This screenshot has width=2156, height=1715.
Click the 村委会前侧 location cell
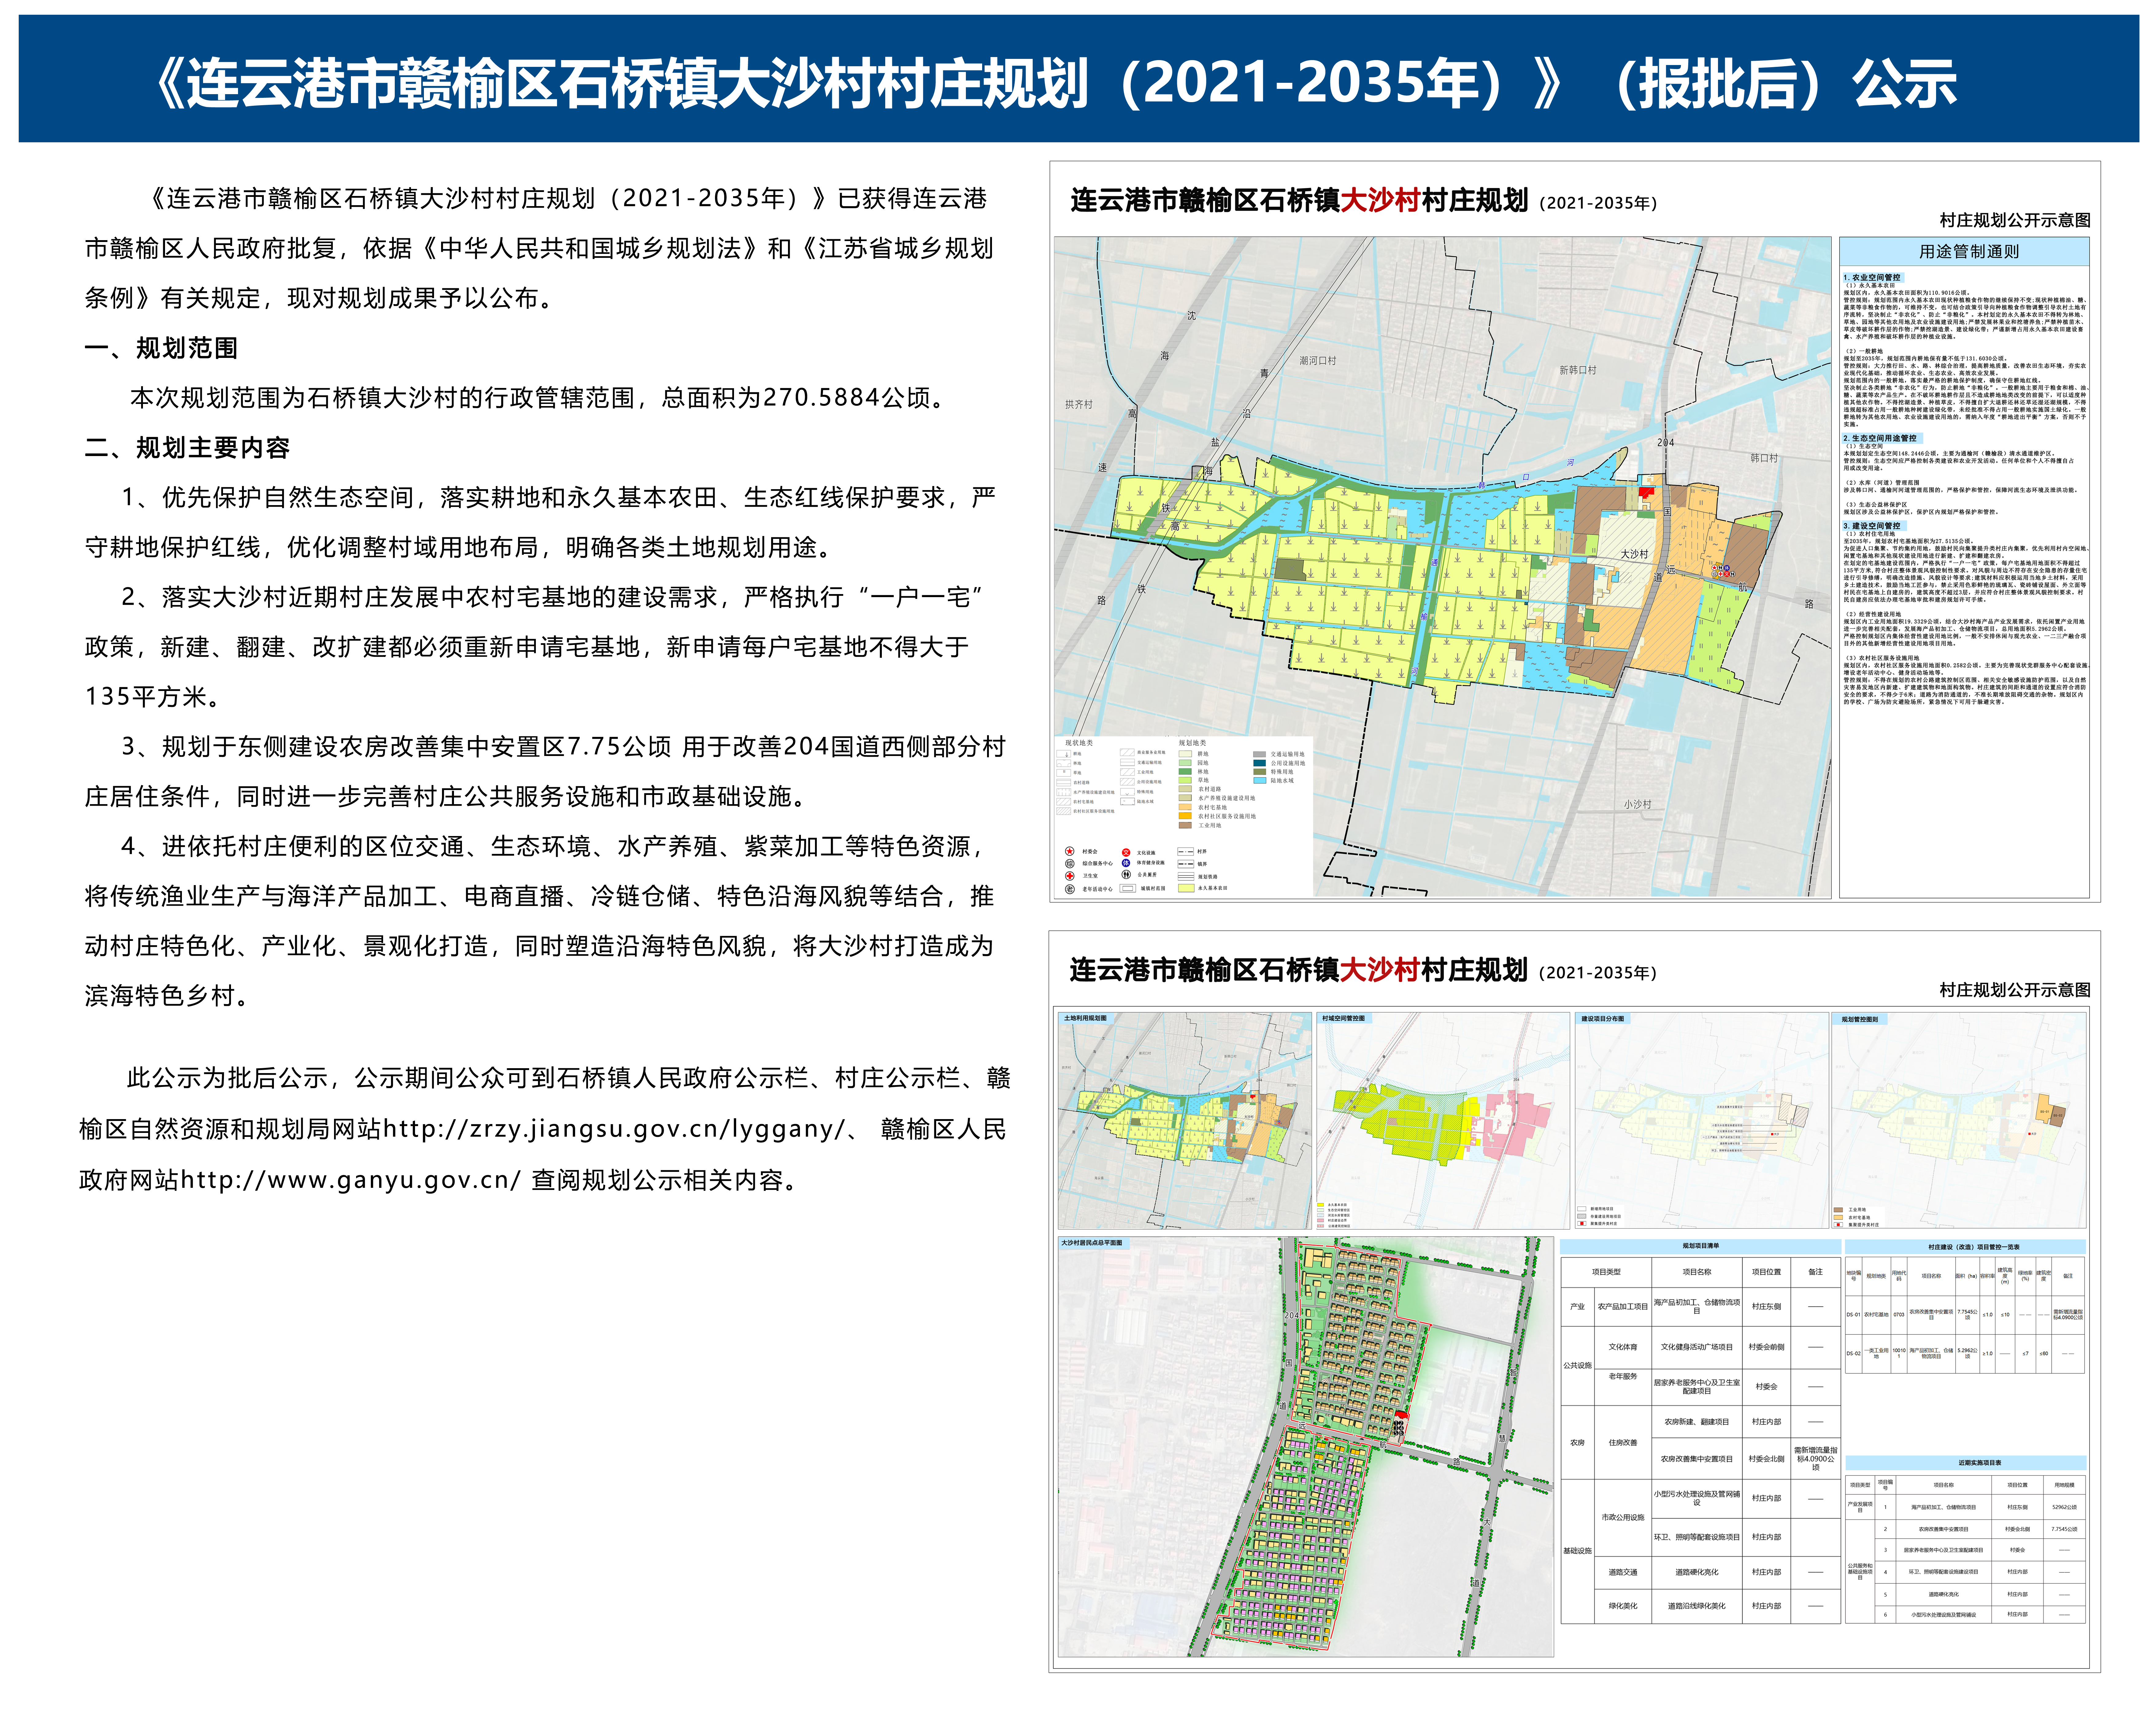click(1766, 1347)
